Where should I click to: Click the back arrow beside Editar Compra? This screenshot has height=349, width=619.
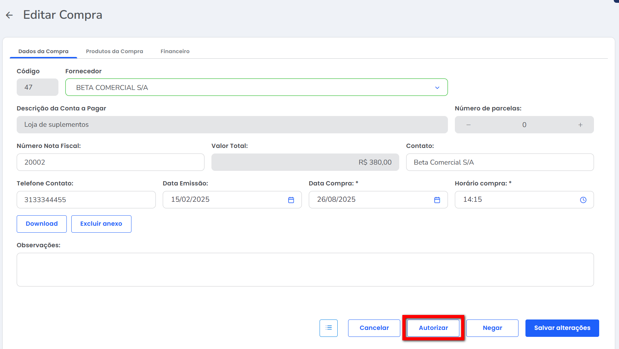click(9, 15)
